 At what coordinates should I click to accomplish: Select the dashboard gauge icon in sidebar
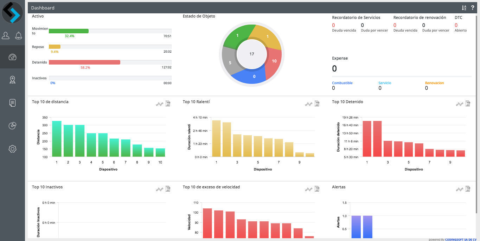tap(12, 57)
